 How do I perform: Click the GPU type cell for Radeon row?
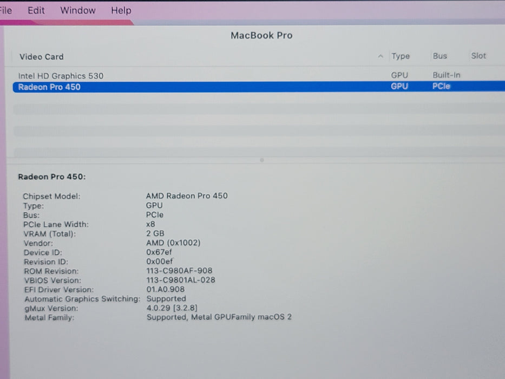[x=399, y=87]
